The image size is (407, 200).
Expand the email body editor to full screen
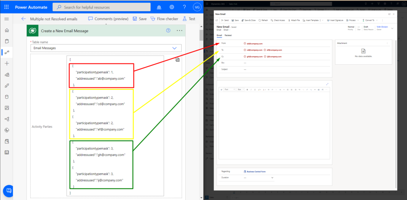(328, 84)
